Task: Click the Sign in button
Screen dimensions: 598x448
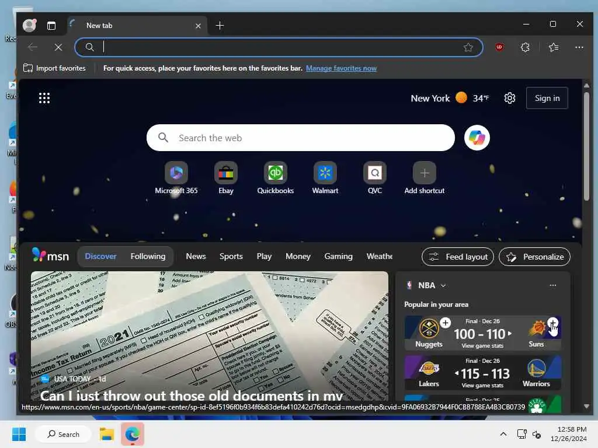Action: 547,98
